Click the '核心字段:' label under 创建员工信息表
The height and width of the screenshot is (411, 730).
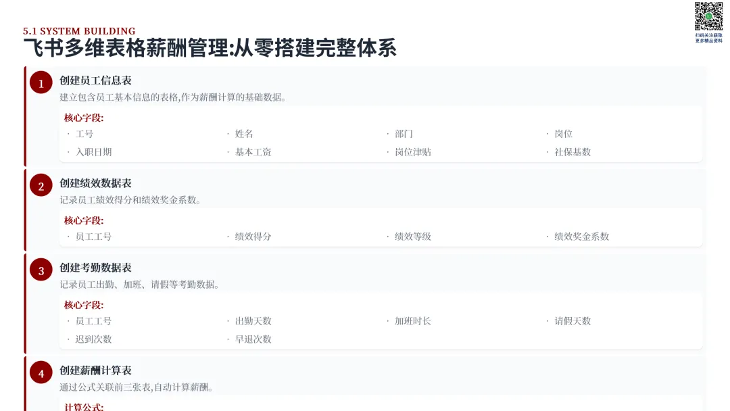pos(84,118)
